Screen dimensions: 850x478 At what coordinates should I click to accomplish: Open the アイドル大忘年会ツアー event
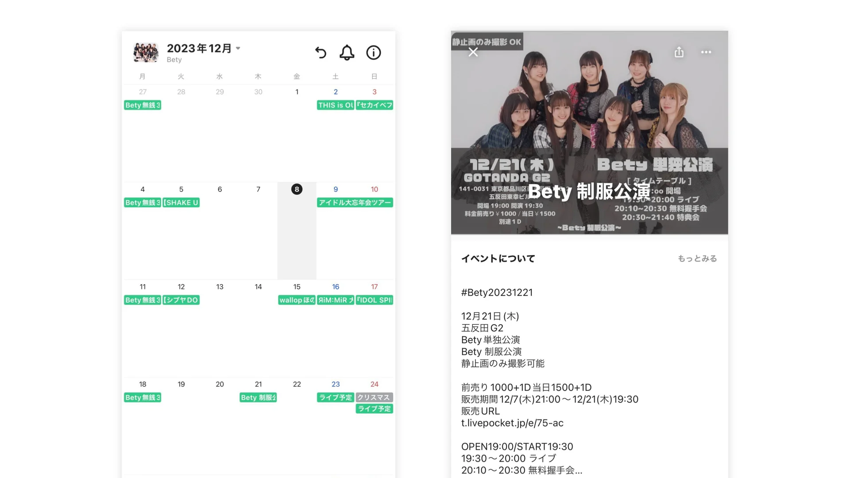[x=355, y=202]
